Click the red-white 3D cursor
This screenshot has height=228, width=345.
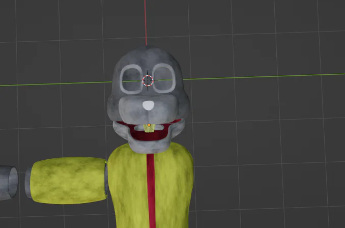[148, 80]
